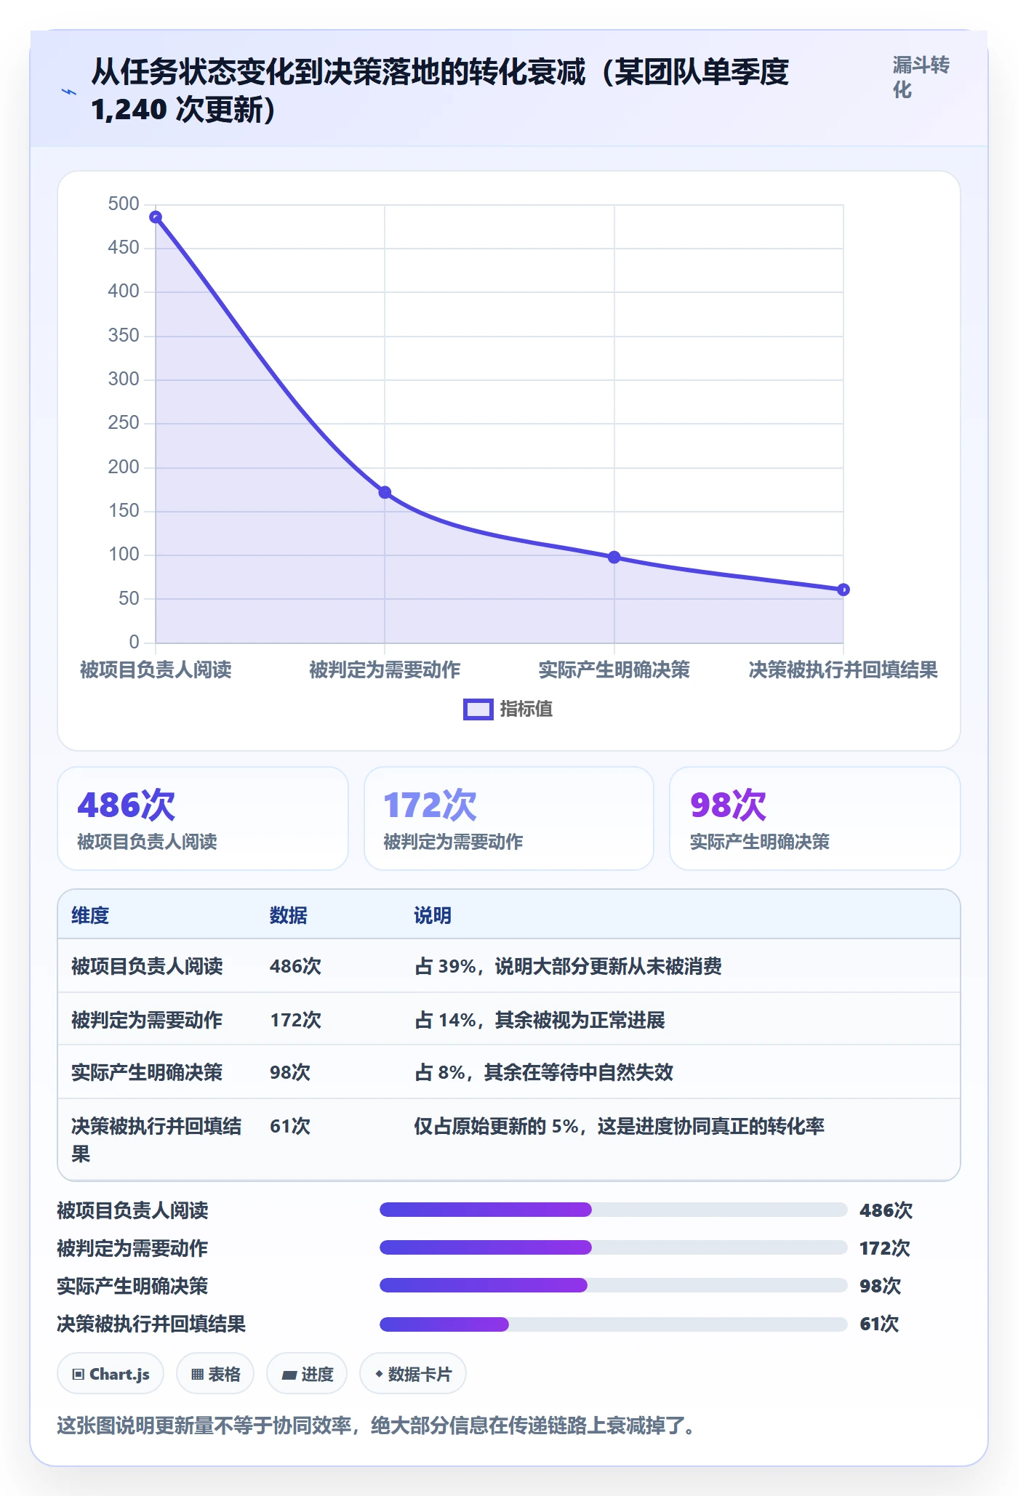The height and width of the screenshot is (1496, 1018).
Task: Click the note 占 8%，其余在等待中自然失效
Action: click(544, 1072)
